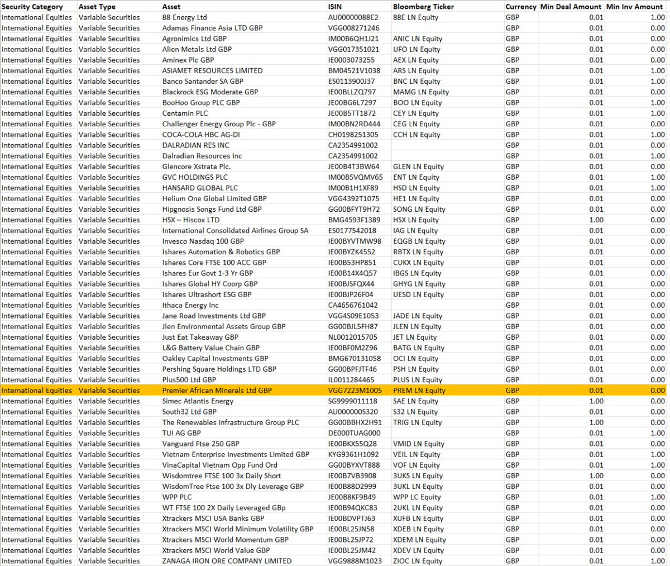Click Ishares Core FTSE 100 ACC GBP

214,263
